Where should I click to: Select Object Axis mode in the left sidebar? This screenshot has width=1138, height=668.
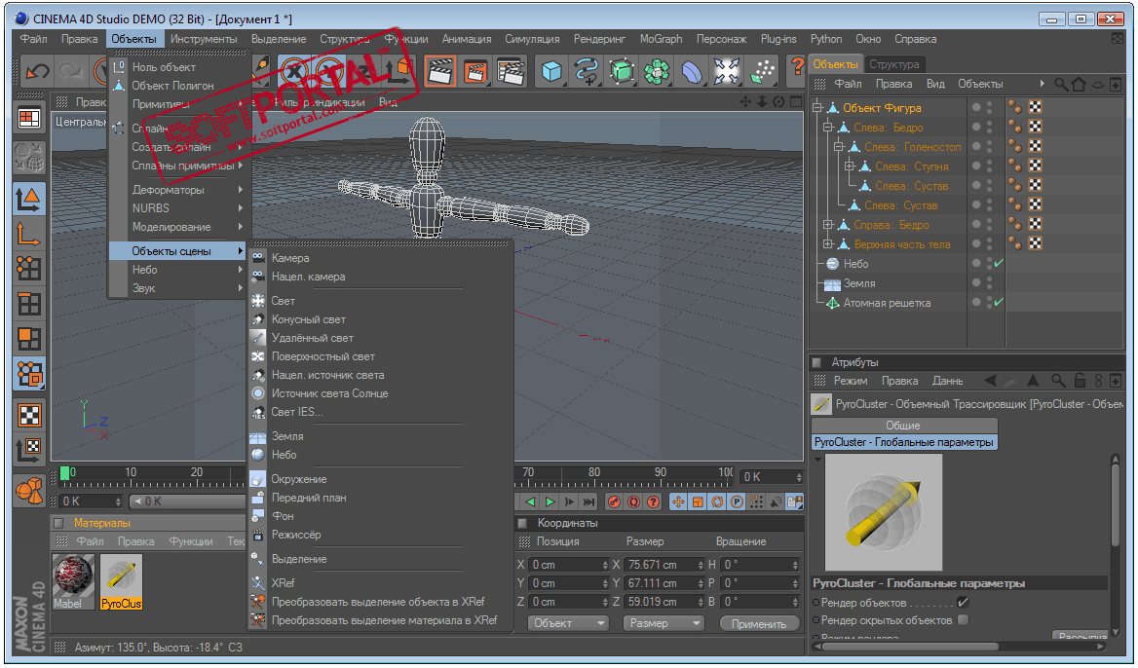click(30, 234)
